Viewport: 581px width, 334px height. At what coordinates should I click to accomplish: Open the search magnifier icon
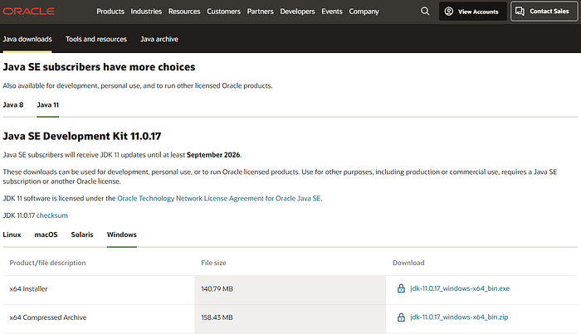425,12
